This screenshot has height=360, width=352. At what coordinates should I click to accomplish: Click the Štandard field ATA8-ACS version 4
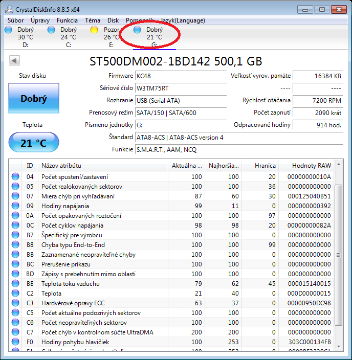click(239, 138)
